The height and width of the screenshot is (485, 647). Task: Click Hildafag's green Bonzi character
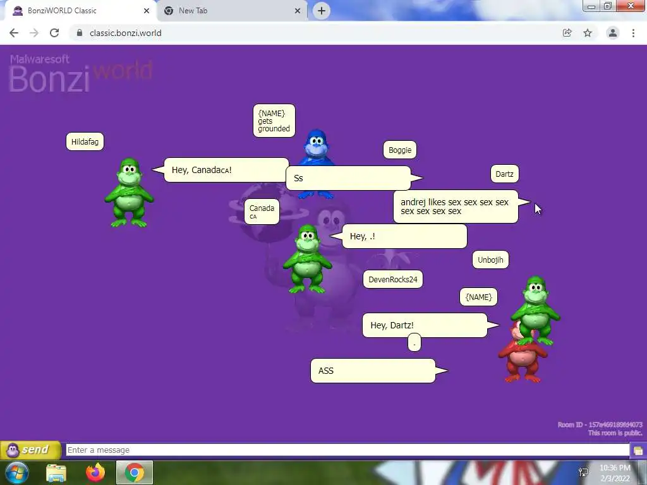[x=129, y=193]
